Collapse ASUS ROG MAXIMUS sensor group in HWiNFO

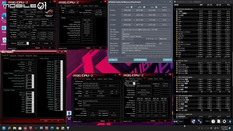[x=175, y=9]
